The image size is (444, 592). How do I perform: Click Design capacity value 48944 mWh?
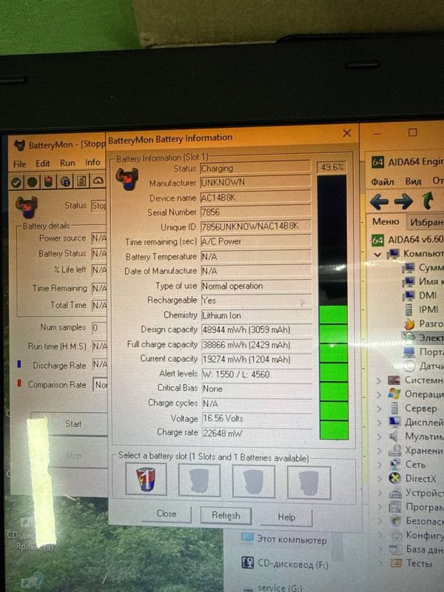coord(257,329)
